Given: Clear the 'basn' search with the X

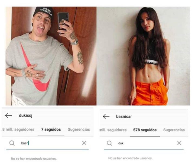Looking at the screenshot, I should [x=84, y=143].
